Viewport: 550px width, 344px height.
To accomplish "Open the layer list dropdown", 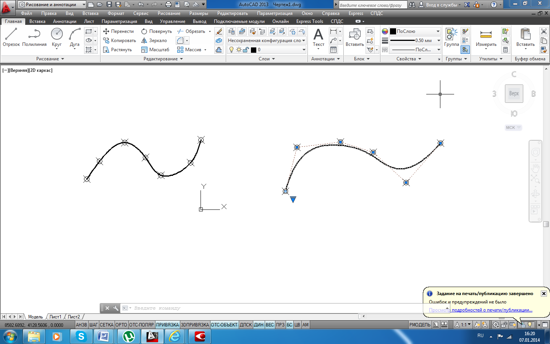I will 304,50.
